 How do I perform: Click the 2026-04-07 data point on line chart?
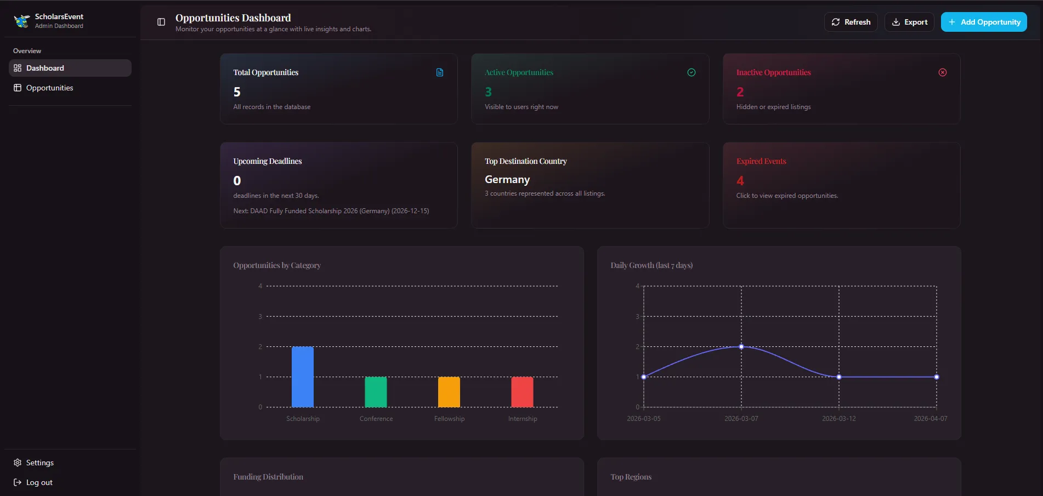pos(937,377)
